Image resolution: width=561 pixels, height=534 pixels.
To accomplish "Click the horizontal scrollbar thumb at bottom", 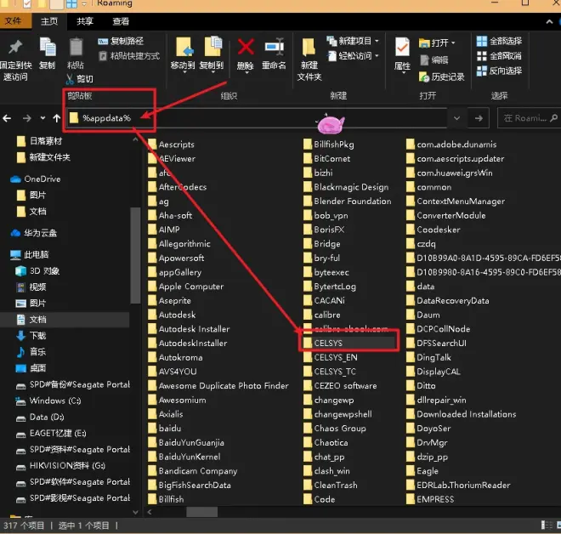I will (201, 512).
